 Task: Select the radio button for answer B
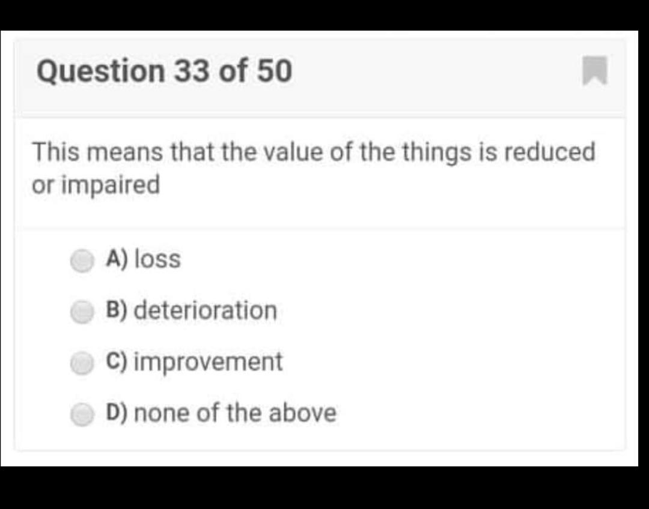pyautogui.click(x=82, y=312)
